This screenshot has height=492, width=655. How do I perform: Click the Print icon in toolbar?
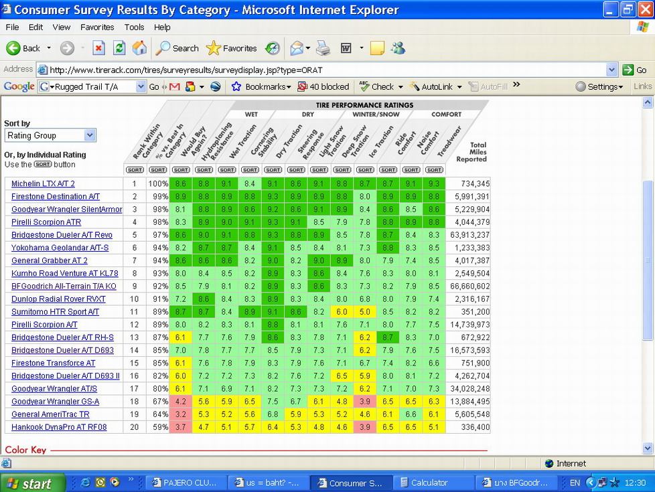pos(323,48)
